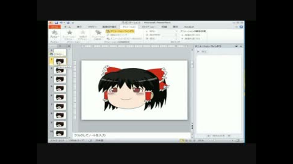
Task: Select the アニメーション (Animations) ribbon tab
Action: (x=129, y=27)
